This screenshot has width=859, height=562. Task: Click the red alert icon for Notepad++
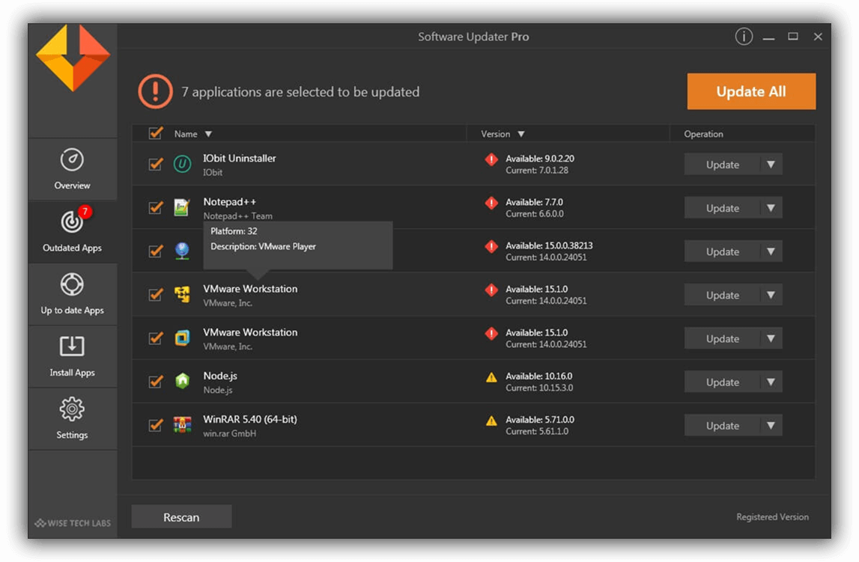491,203
